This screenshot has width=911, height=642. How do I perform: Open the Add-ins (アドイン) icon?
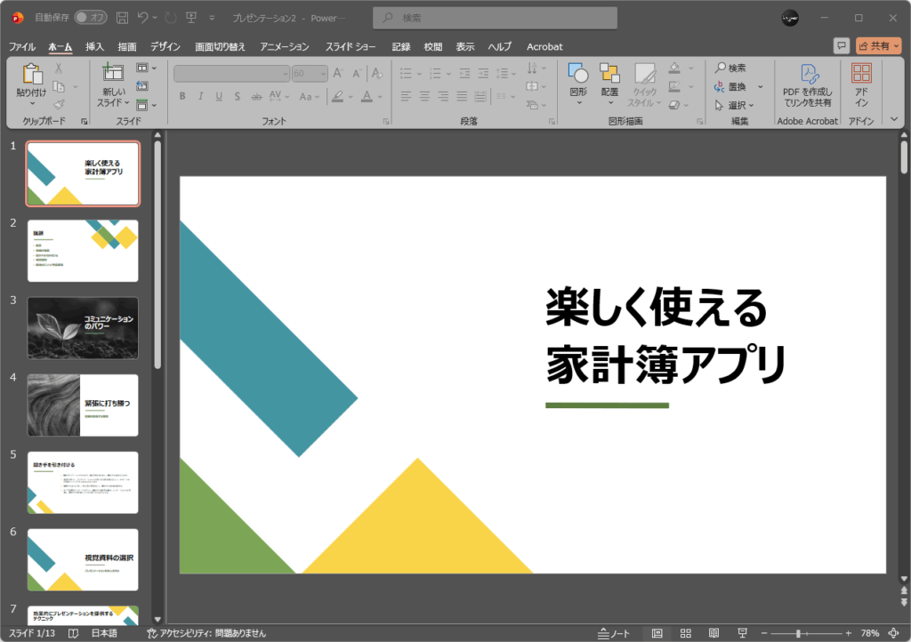tap(861, 75)
